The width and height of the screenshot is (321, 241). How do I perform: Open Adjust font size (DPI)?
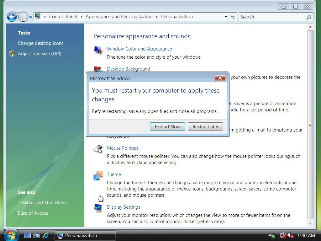(x=39, y=54)
